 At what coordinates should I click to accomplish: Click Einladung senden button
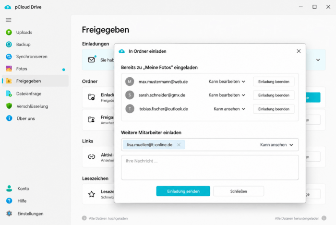point(183,191)
